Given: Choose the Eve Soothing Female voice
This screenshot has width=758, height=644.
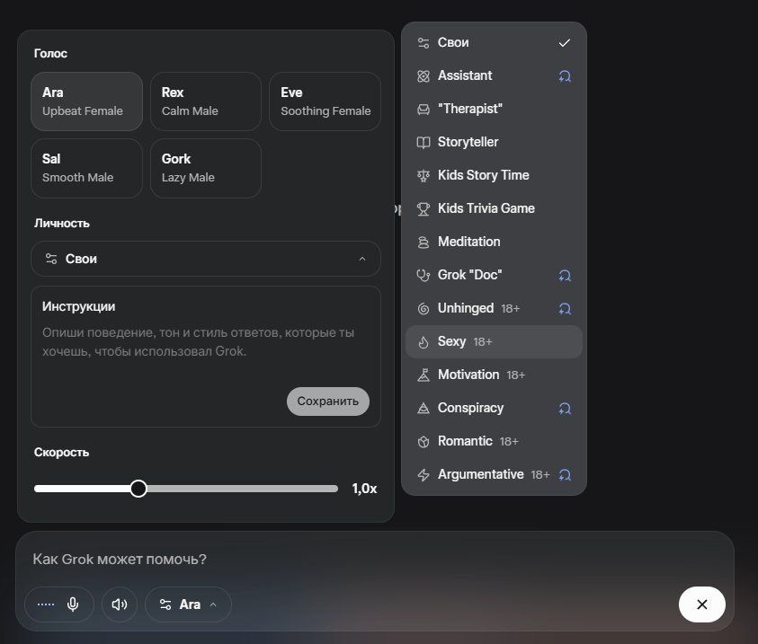Looking at the screenshot, I should [x=325, y=101].
